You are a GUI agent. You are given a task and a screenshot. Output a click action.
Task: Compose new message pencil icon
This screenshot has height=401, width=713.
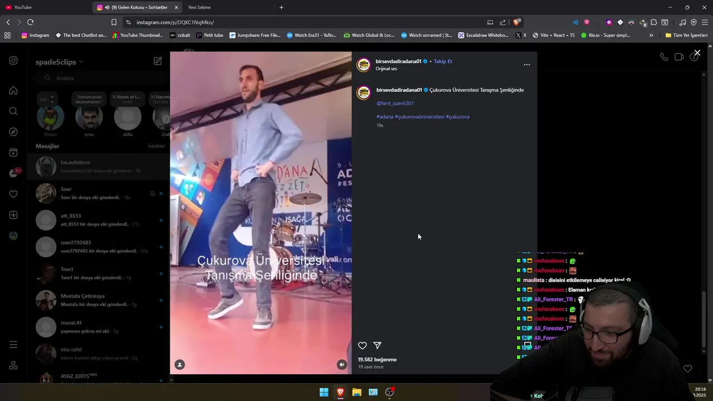[x=158, y=61]
